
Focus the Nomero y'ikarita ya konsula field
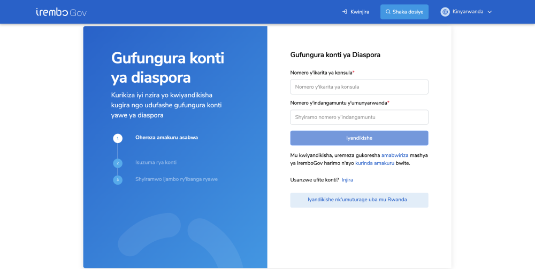coord(359,87)
